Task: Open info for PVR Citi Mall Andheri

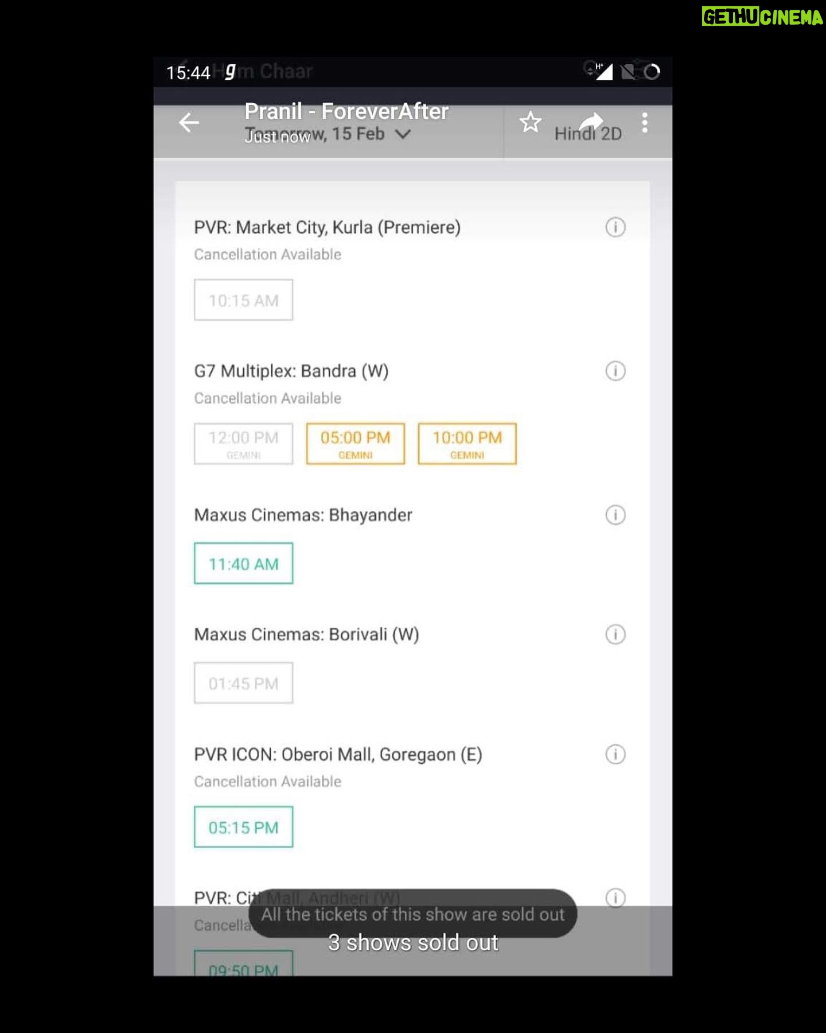Action: coord(615,898)
